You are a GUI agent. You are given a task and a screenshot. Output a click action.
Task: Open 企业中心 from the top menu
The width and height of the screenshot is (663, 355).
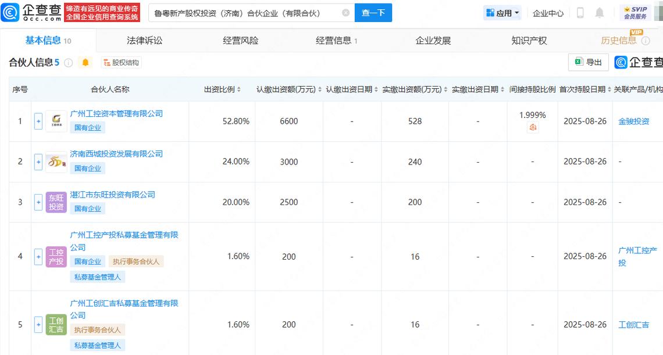tap(547, 12)
